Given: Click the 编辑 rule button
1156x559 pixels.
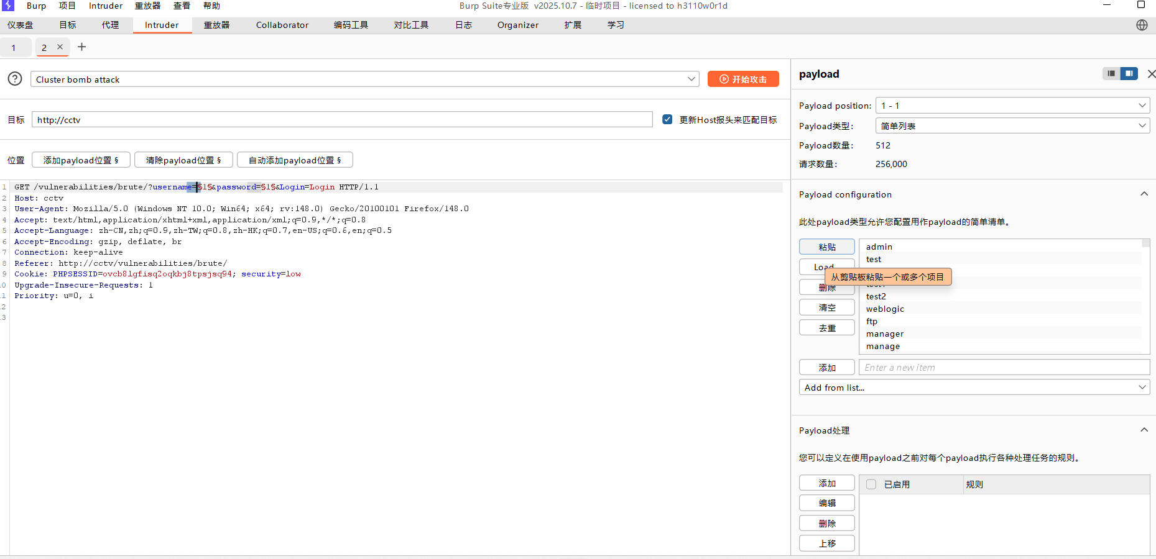Looking at the screenshot, I should tap(827, 503).
